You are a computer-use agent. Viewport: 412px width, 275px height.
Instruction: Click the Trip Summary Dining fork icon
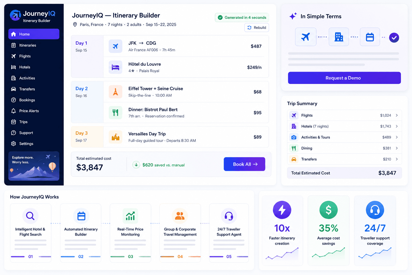(x=294, y=148)
